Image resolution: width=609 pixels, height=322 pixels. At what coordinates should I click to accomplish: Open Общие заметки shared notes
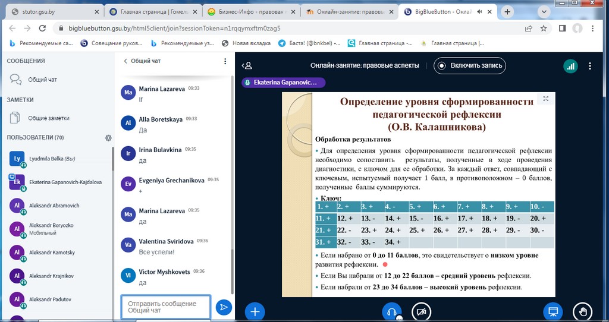pyautogui.click(x=49, y=118)
